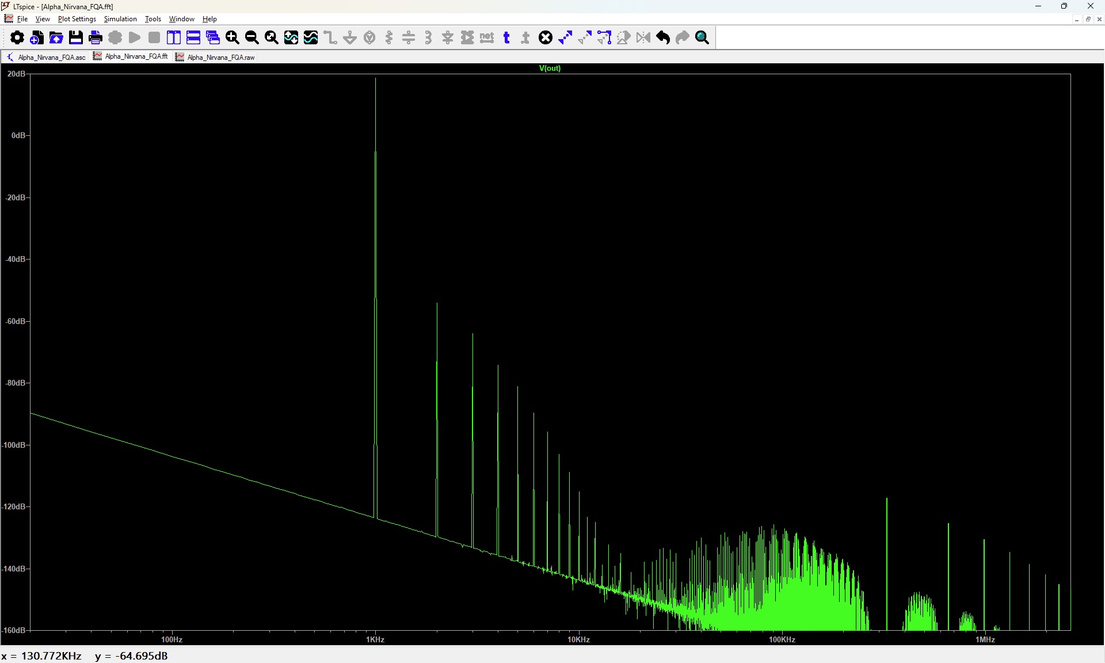Image resolution: width=1105 pixels, height=663 pixels.
Task: Click the V(out) trace label
Action: pos(550,68)
